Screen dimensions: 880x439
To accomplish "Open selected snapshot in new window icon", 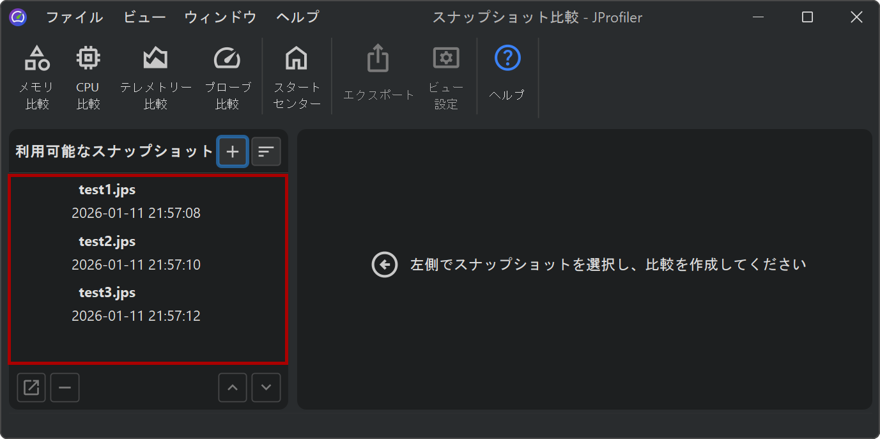I will click(31, 388).
